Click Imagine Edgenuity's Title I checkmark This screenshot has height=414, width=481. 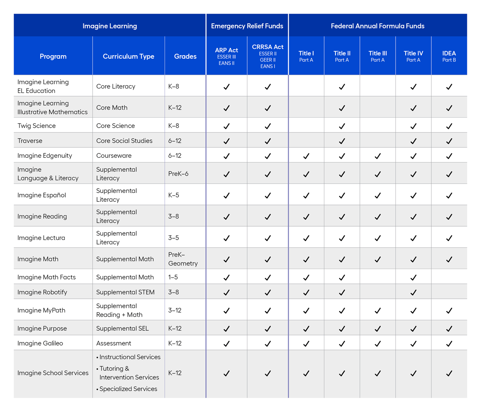[306, 156]
